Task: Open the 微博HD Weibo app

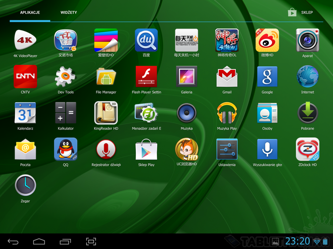Action: [x=267, y=40]
